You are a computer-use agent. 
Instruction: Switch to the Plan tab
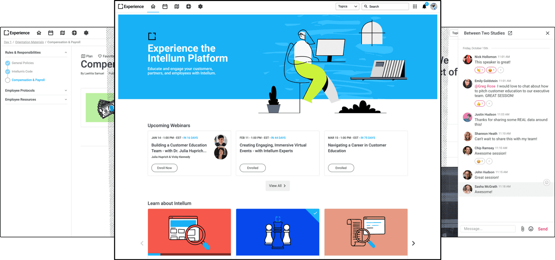87,56
